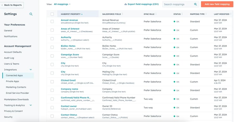238x122 pixels.
Task: Open the Contact owner property link
Action: [x=69, y=106]
